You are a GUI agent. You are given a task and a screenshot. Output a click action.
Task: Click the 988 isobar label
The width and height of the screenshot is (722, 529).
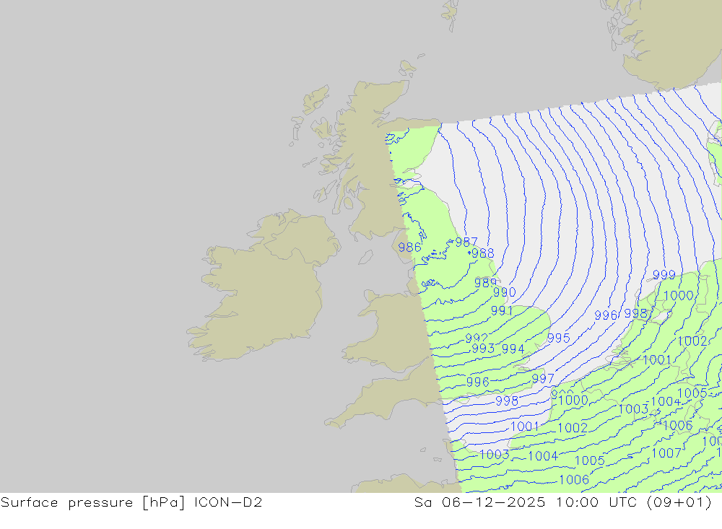click(482, 253)
